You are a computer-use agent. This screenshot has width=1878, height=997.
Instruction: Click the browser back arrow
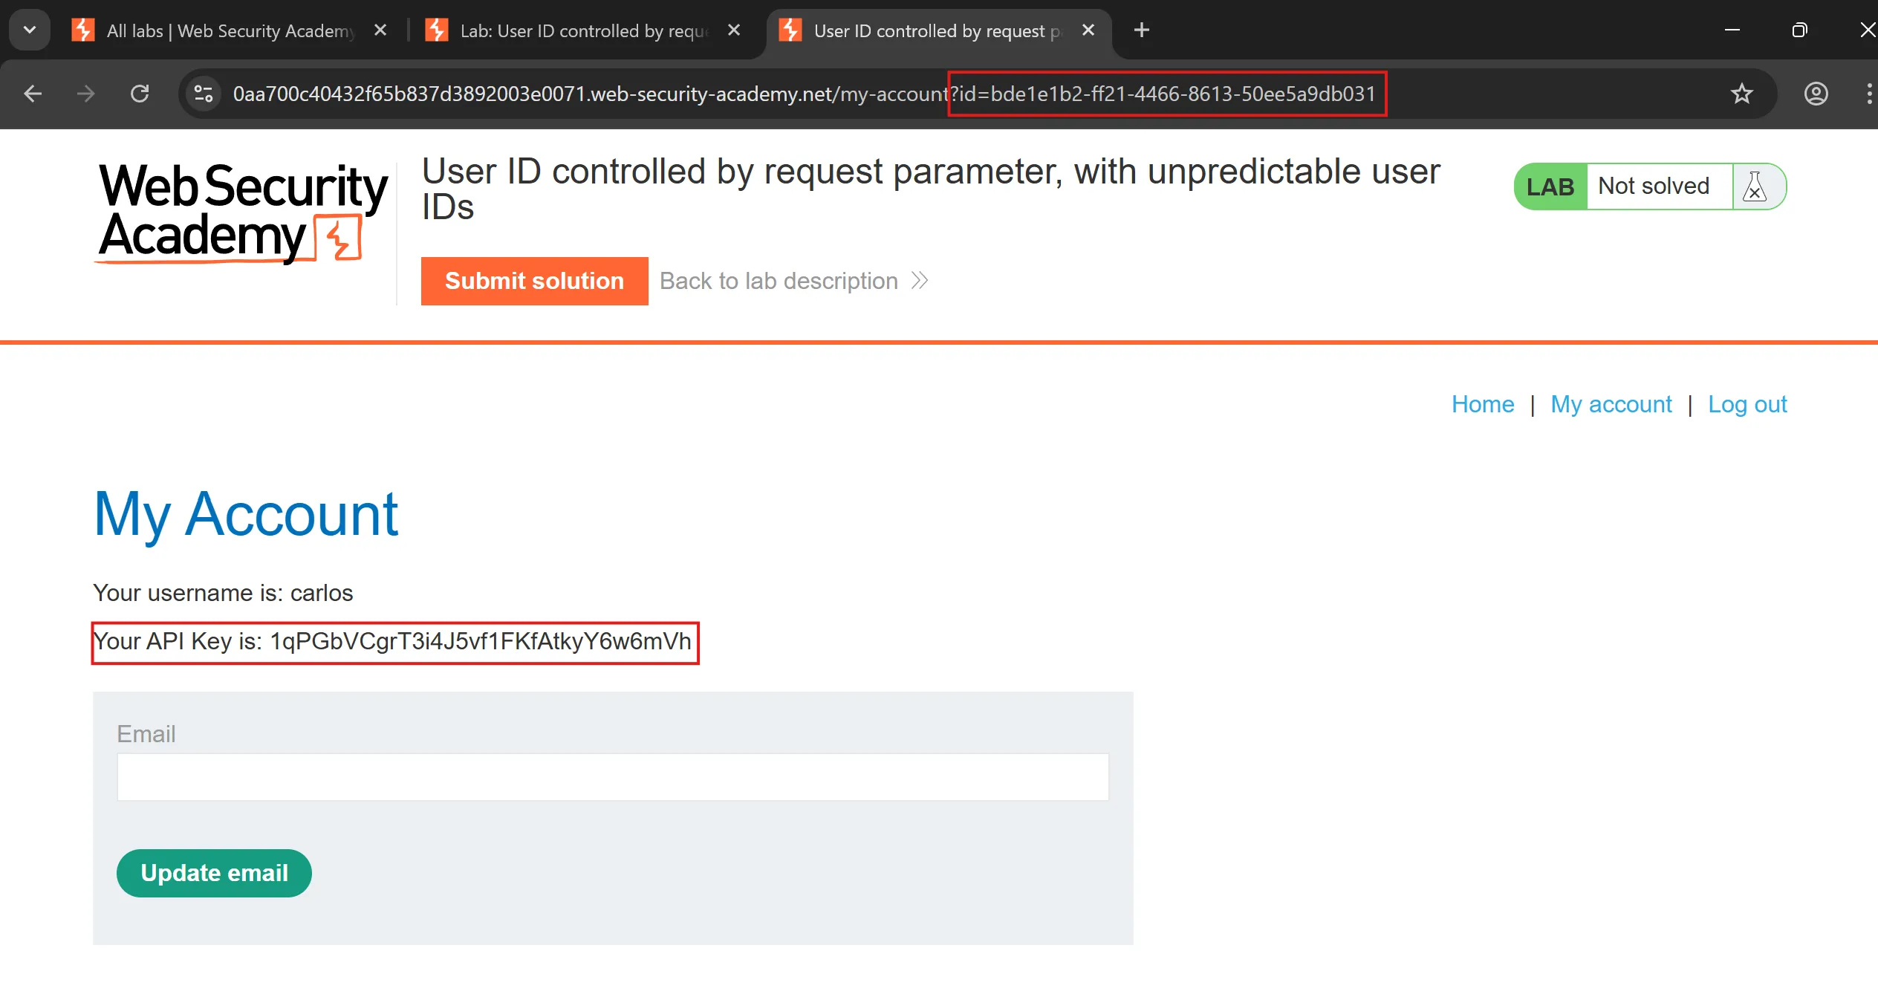click(33, 94)
